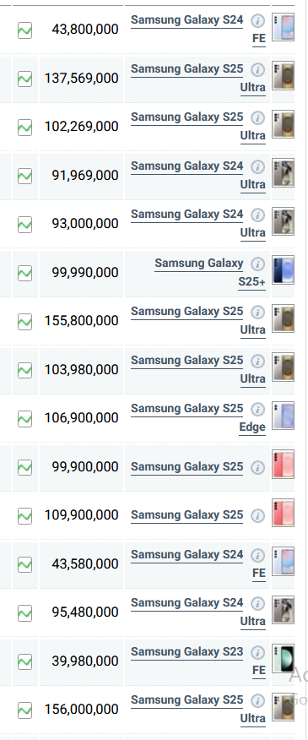Open Samsung Galaxy S25 Edge link
This screenshot has height=740, width=308.
(198, 417)
